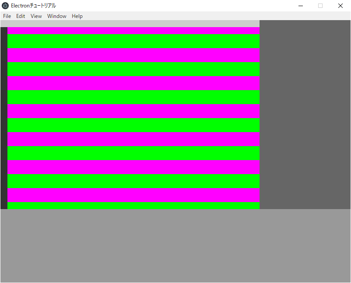This screenshot has height=283, width=351.
Task: Click the thin gray strip above the stripes
Action: coord(131,23)
